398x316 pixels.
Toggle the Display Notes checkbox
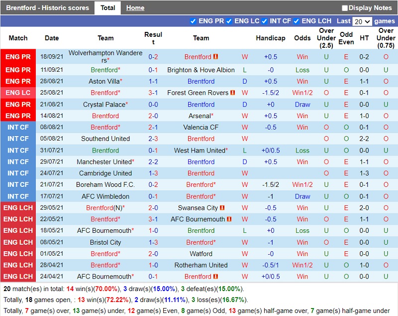click(345, 8)
